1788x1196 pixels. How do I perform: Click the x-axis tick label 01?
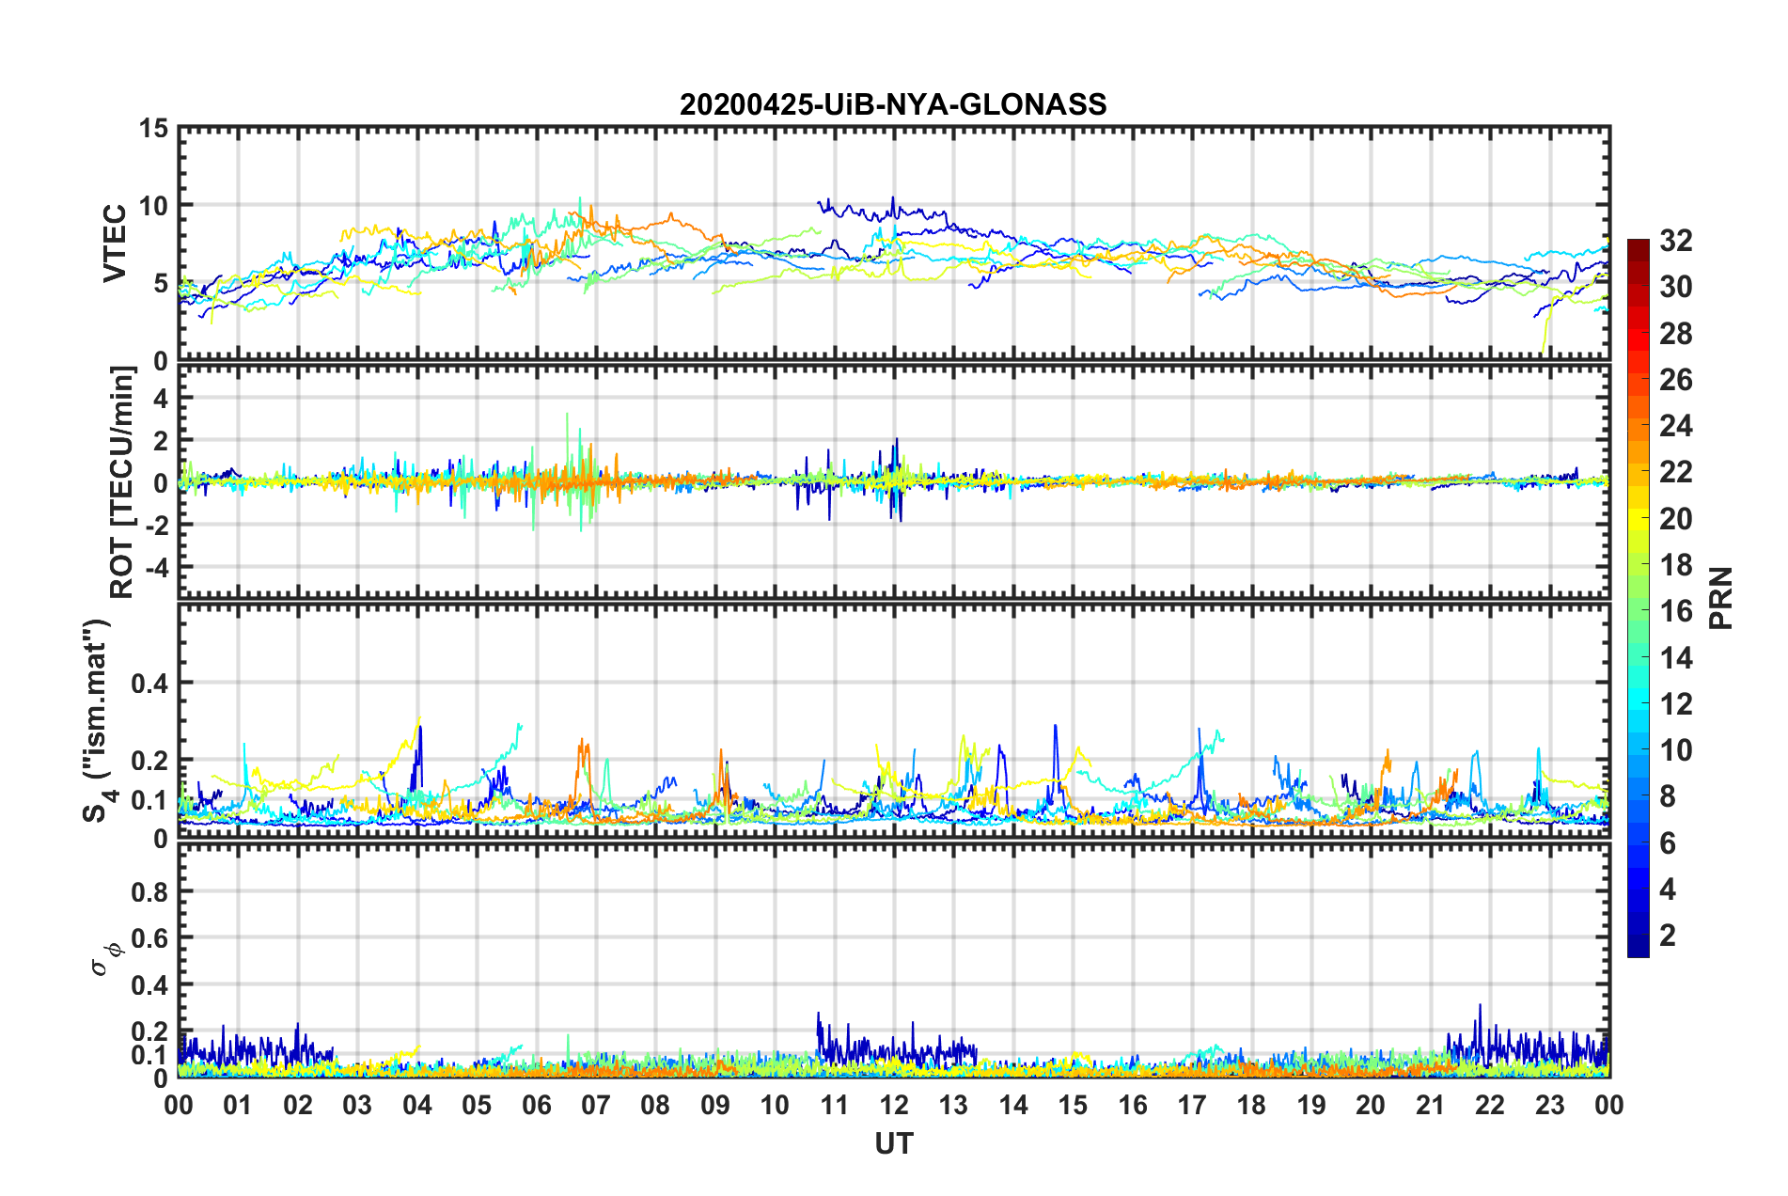click(238, 1106)
